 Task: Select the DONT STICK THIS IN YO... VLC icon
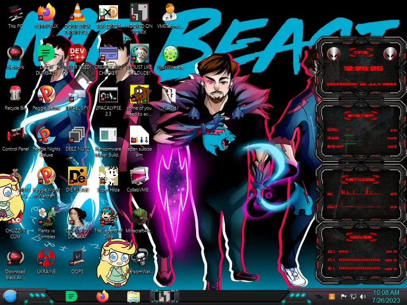coord(78,19)
